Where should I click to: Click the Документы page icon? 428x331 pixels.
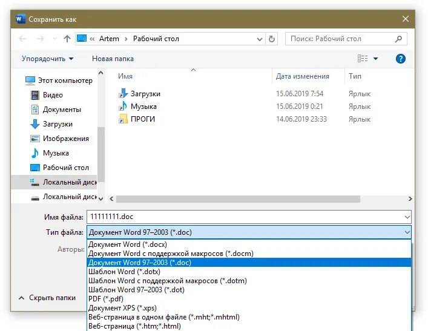[35, 110]
